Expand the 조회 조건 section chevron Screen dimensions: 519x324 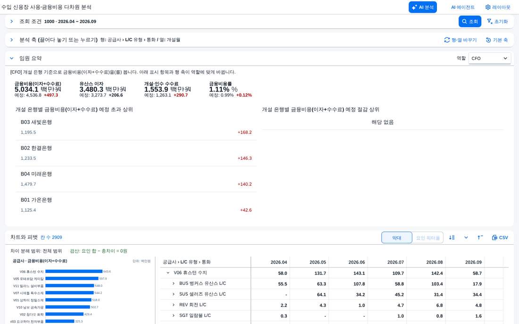12,22
